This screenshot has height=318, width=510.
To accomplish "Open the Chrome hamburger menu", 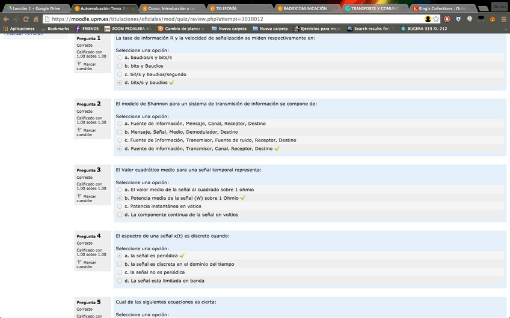I will [x=503, y=19].
